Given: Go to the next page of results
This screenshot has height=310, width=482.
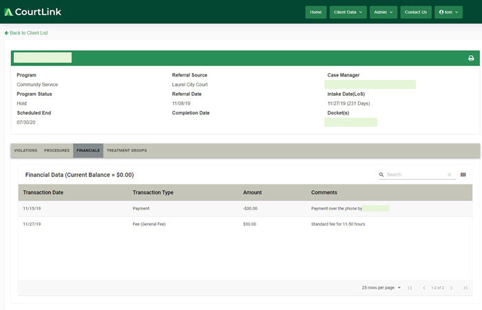Looking at the screenshot, I should [x=451, y=287].
